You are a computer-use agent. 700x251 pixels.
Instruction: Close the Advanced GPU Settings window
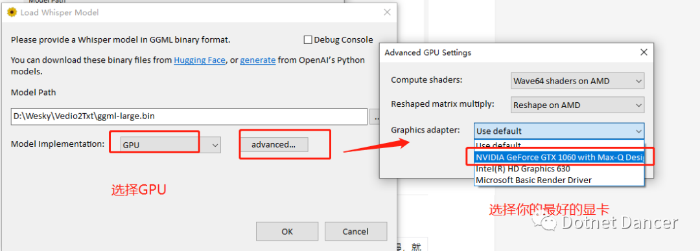point(644,52)
